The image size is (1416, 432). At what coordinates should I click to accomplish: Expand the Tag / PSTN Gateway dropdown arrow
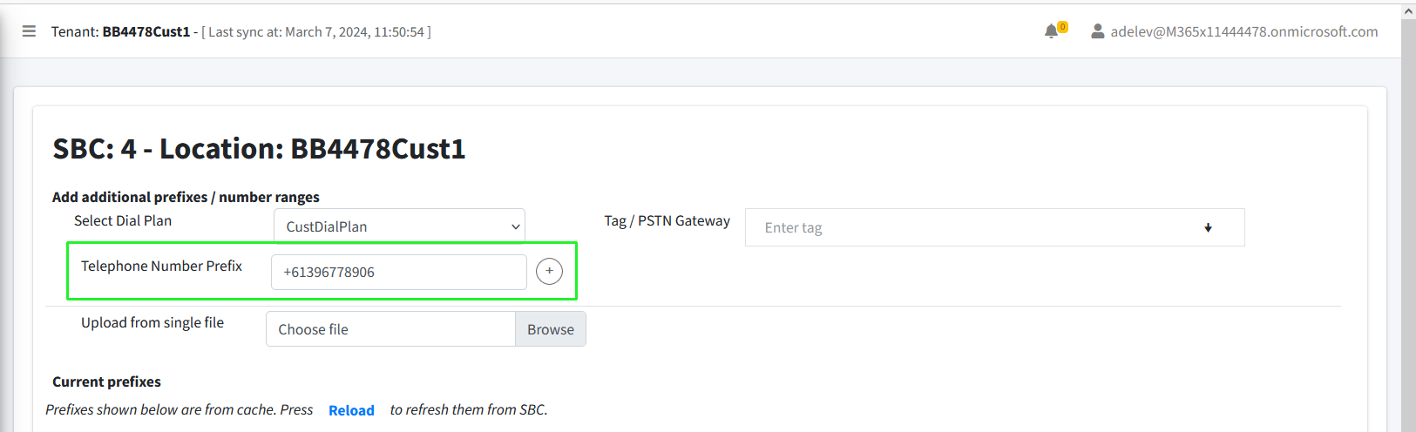[1208, 227]
